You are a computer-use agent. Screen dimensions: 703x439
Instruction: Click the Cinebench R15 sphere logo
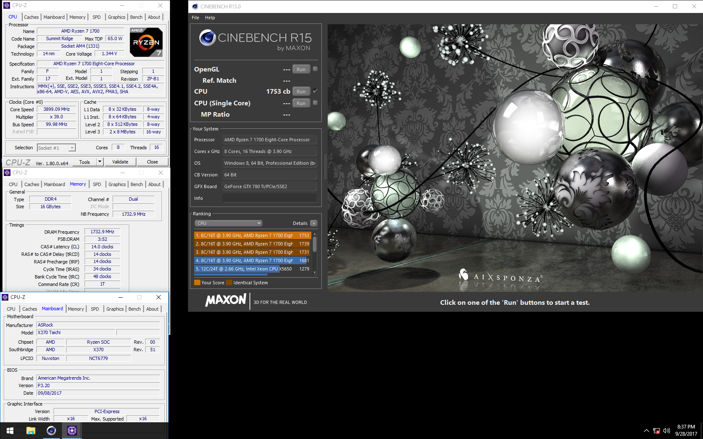tap(207, 38)
